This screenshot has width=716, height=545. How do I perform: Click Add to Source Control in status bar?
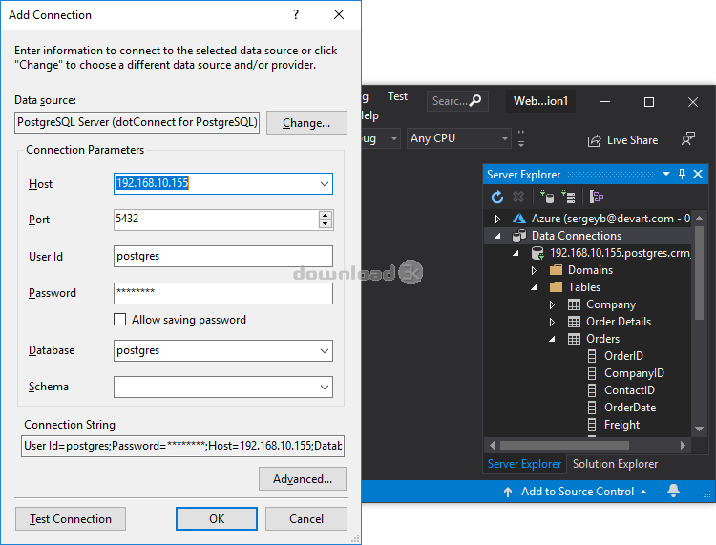point(576,492)
